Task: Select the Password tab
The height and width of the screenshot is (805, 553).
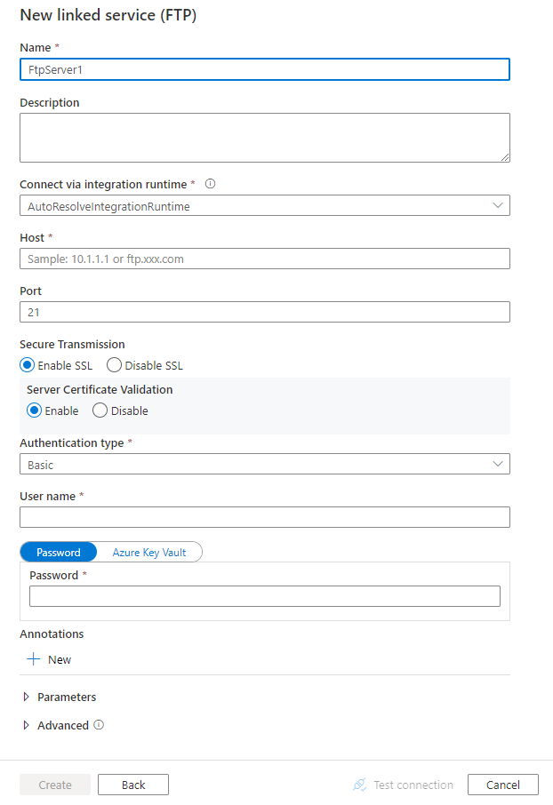Action: click(58, 551)
